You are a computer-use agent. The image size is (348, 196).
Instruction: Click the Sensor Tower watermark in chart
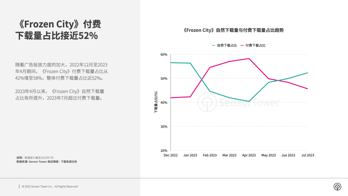[238, 102]
